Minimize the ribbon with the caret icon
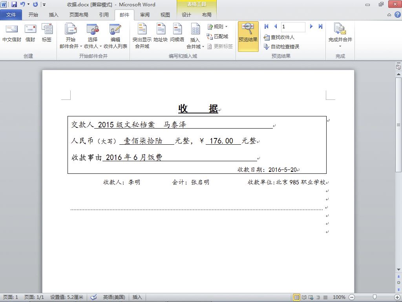 [389, 15]
